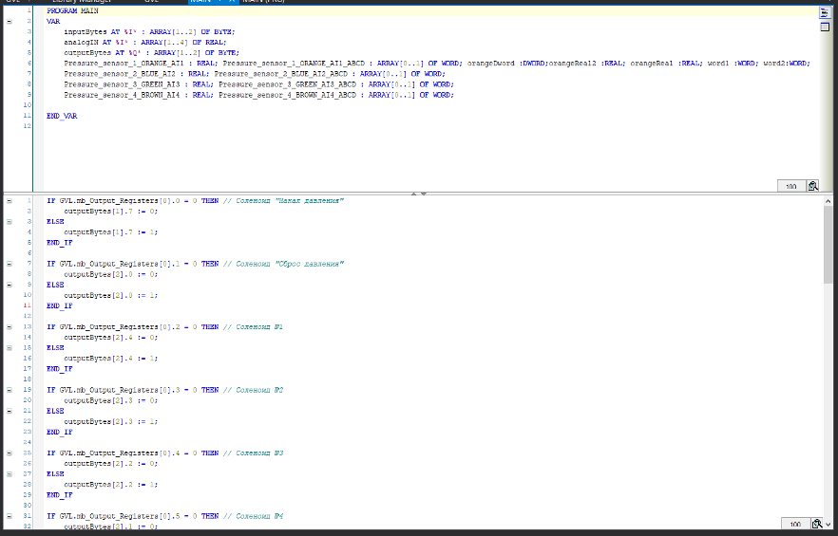Click comment Соленоид "Сброс давления"

coord(283,264)
